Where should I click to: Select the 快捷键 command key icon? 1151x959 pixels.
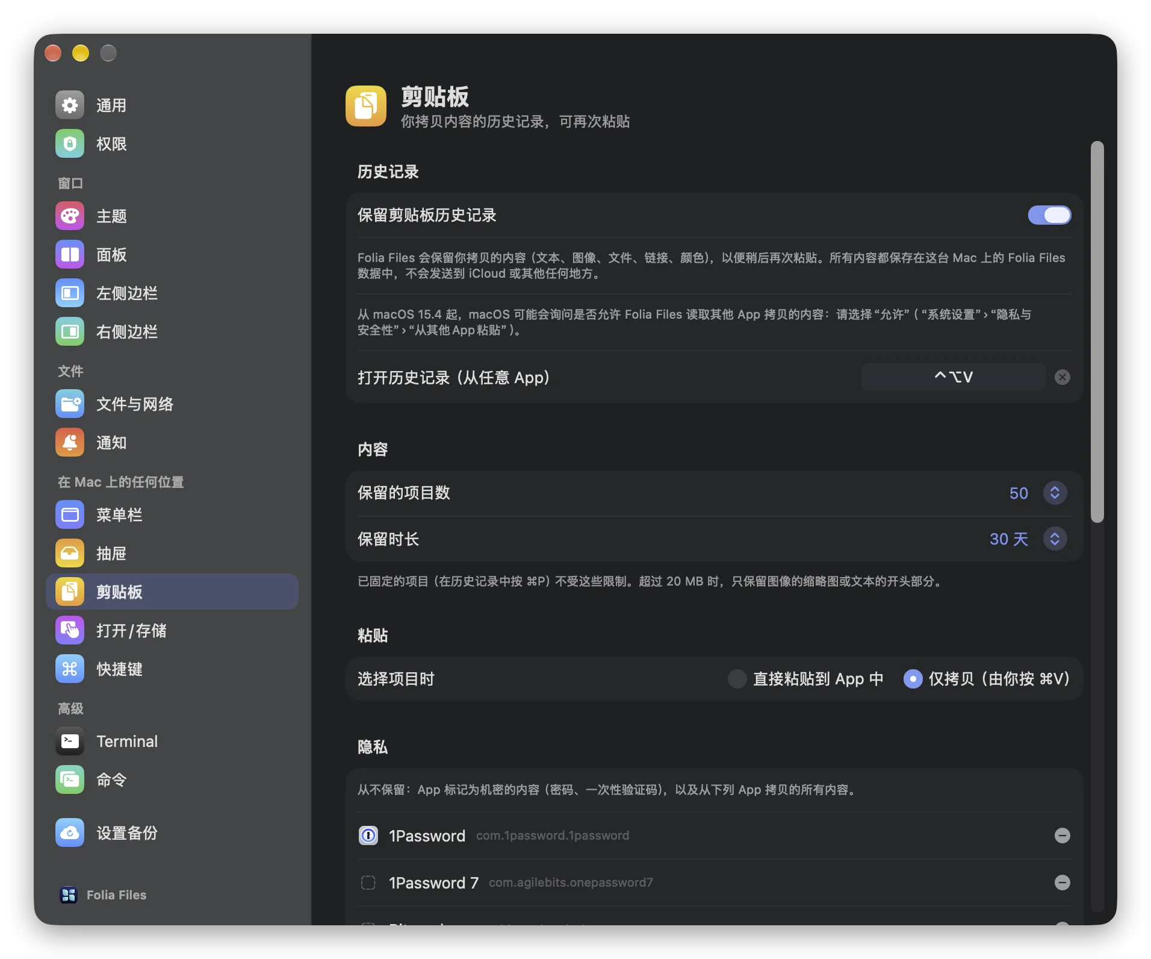point(70,669)
